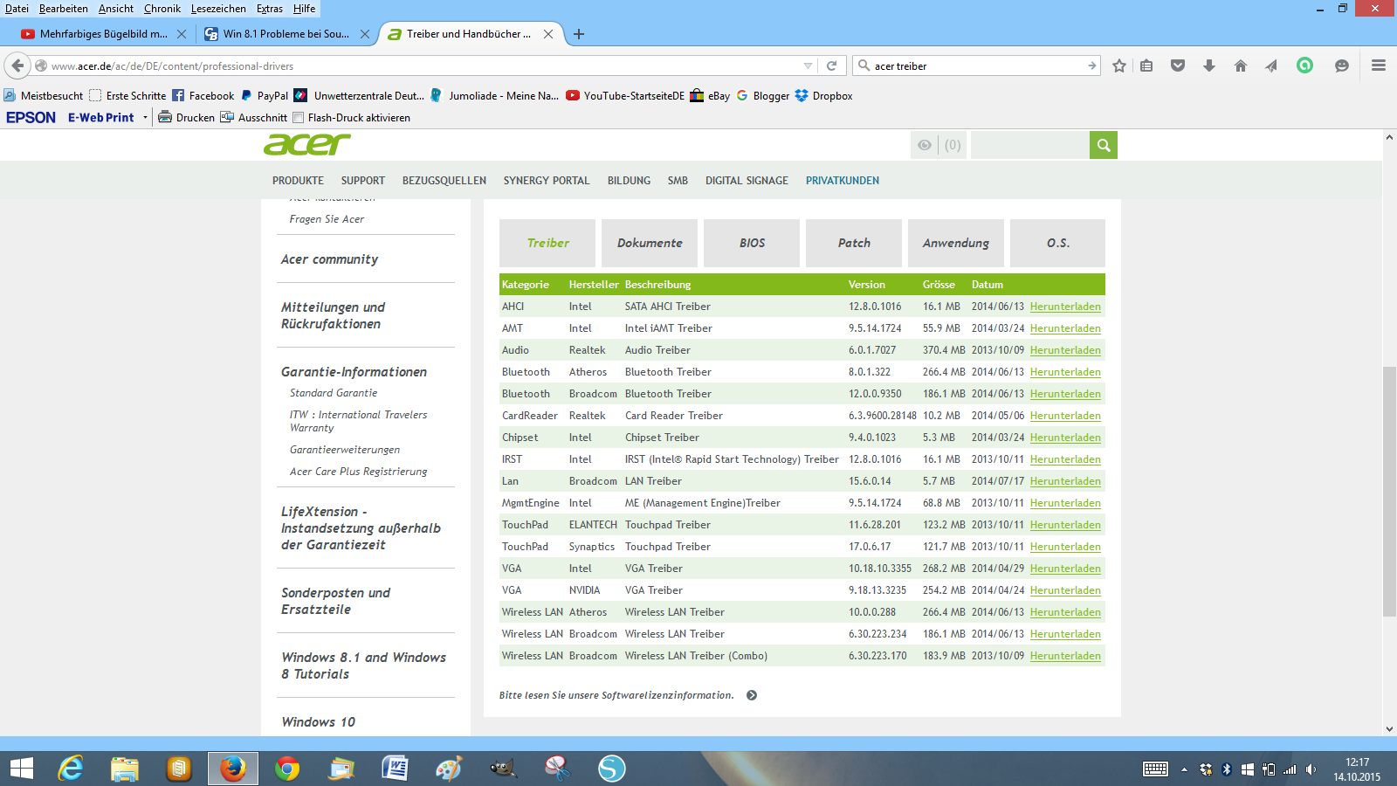Click the Pocket save icon
Image resolution: width=1397 pixels, height=786 pixels.
pos(1178,65)
